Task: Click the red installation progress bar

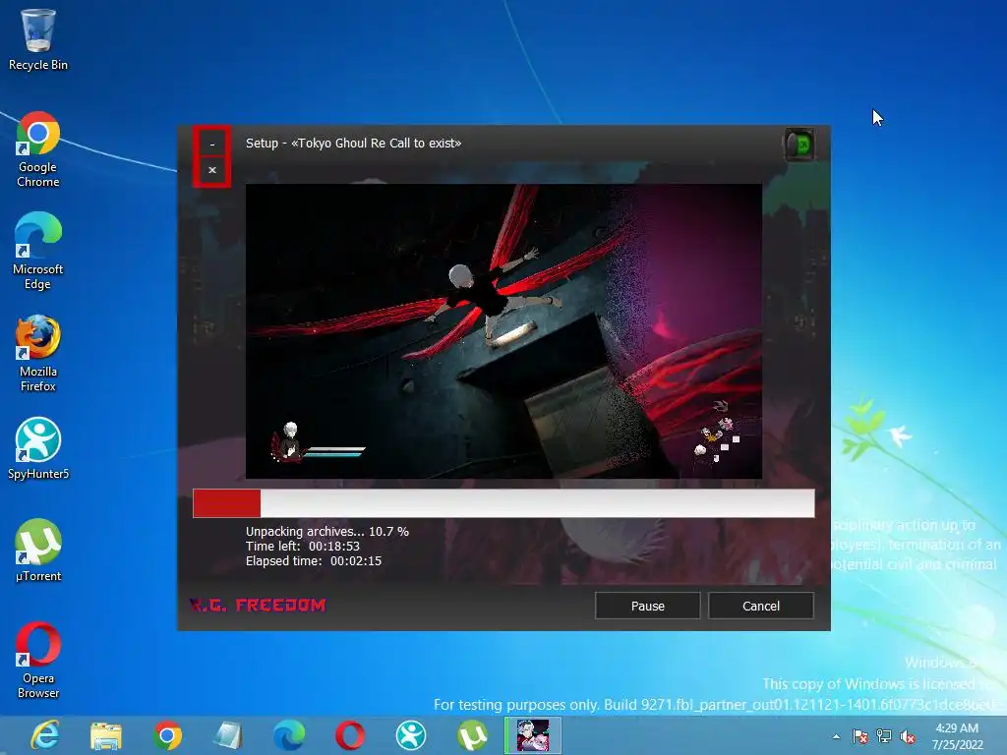Action: pos(503,503)
